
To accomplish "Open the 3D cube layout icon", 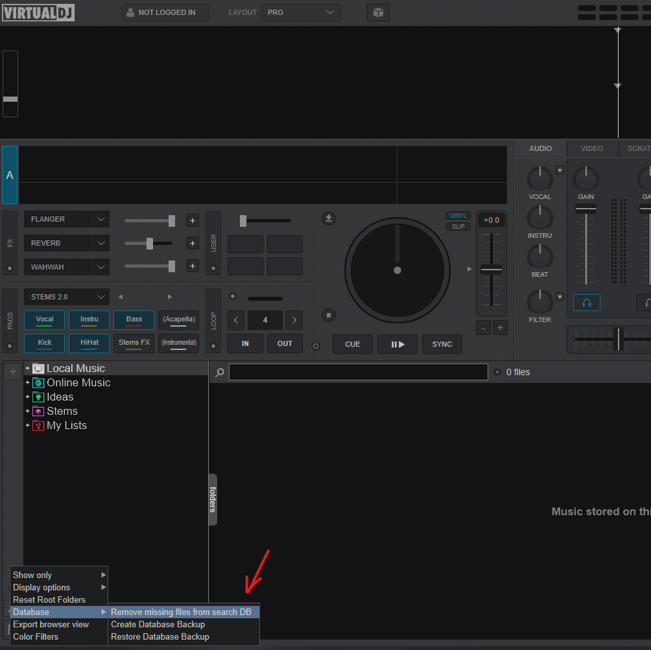I will 378,12.
